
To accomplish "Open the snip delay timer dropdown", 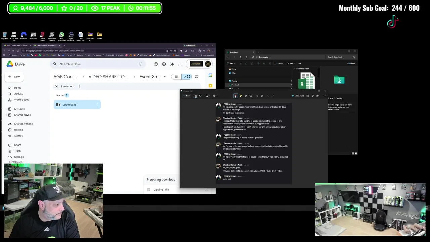I will [214, 96].
